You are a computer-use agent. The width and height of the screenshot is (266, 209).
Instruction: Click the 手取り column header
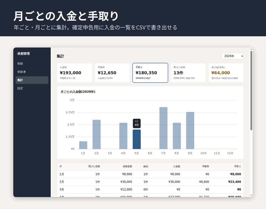[x=237, y=166]
